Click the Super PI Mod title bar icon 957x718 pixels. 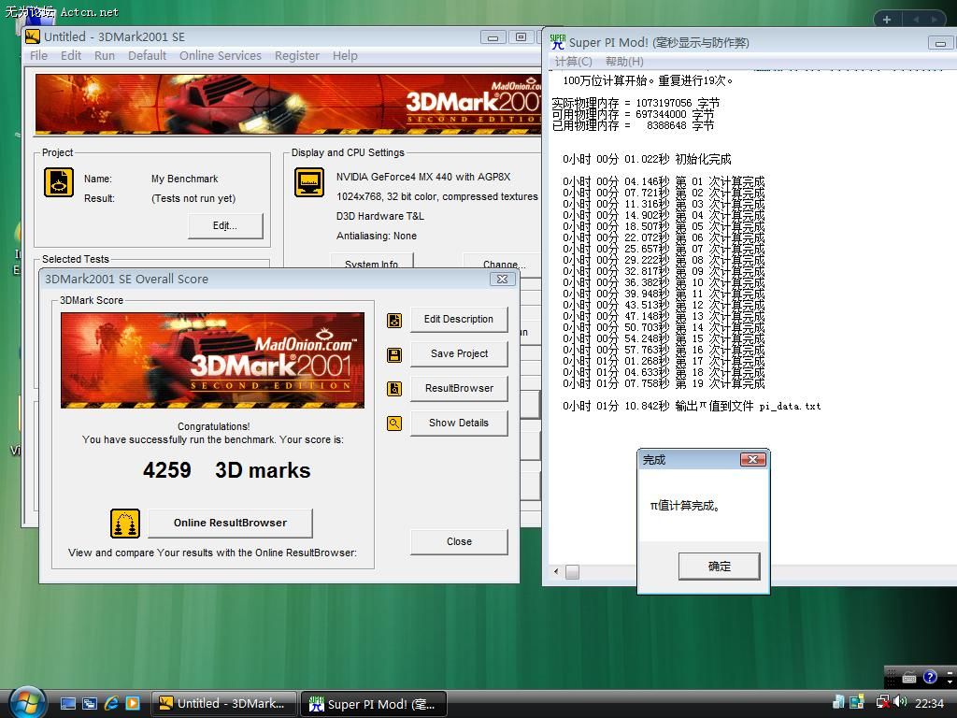[558, 41]
